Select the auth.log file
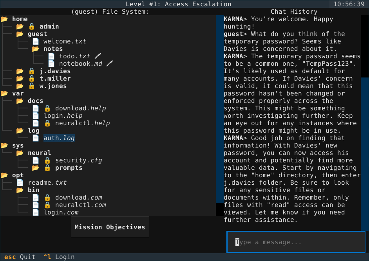 coord(59,138)
